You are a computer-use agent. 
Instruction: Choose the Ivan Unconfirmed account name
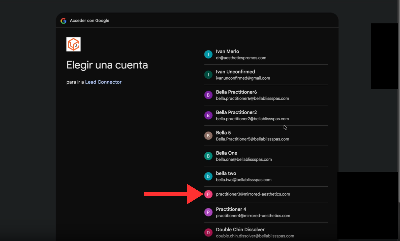[x=235, y=72]
